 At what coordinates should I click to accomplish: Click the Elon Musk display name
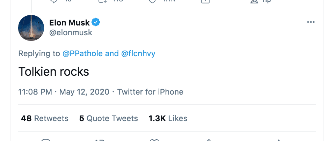(70, 23)
